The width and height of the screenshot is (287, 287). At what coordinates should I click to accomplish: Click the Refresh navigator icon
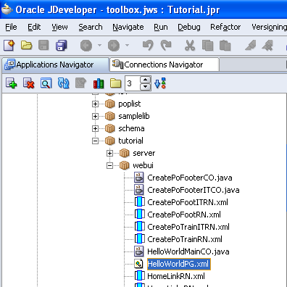[63, 83]
